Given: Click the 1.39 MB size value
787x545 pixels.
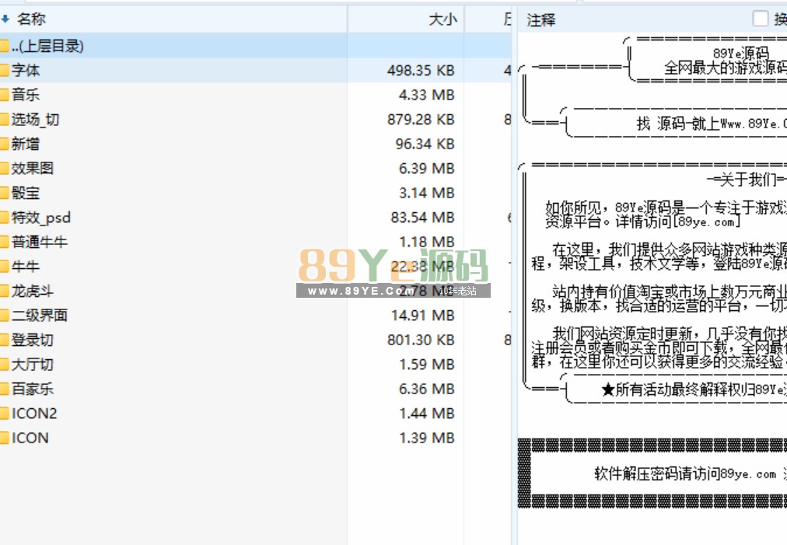Looking at the screenshot, I should click(427, 438).
